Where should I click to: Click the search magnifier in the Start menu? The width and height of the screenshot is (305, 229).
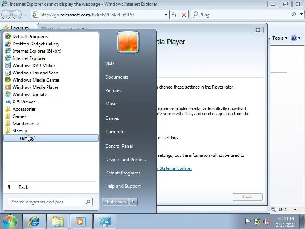point(88,202)
